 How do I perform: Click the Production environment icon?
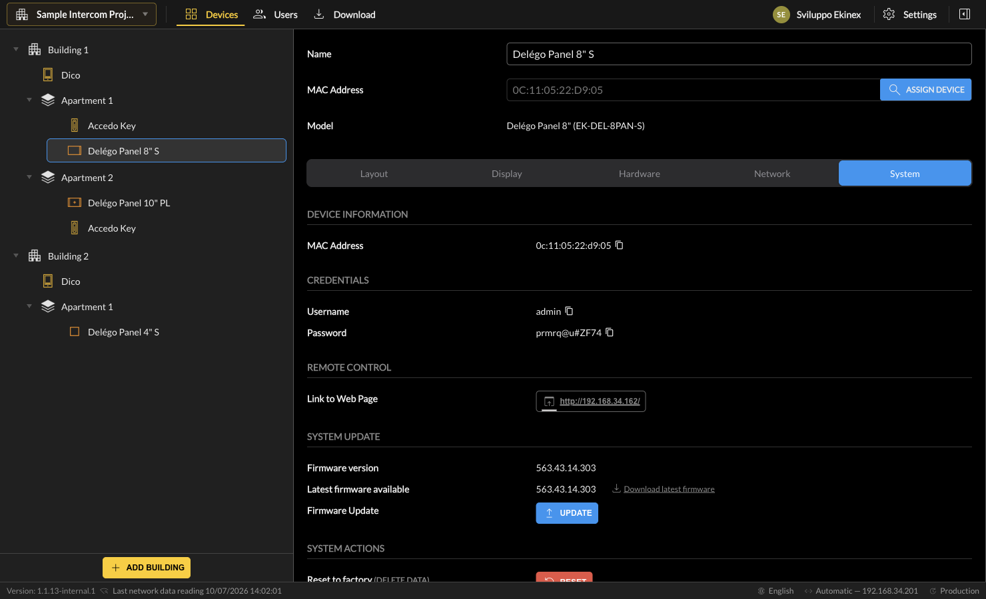(933, 591)
